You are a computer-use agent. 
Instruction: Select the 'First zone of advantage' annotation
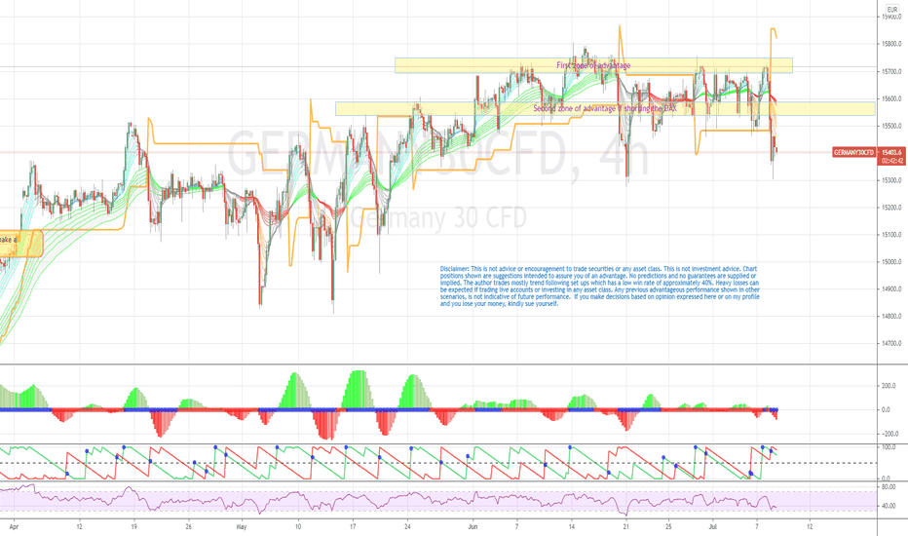593,65
